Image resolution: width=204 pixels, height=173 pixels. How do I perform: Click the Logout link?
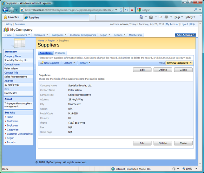[x=184, y=24]
